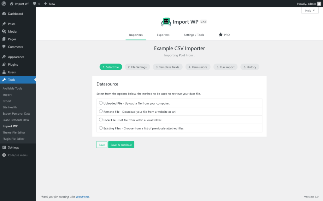Go to step 6. History
The height and width of the screenshot is (201, 323).
(250, 67)
